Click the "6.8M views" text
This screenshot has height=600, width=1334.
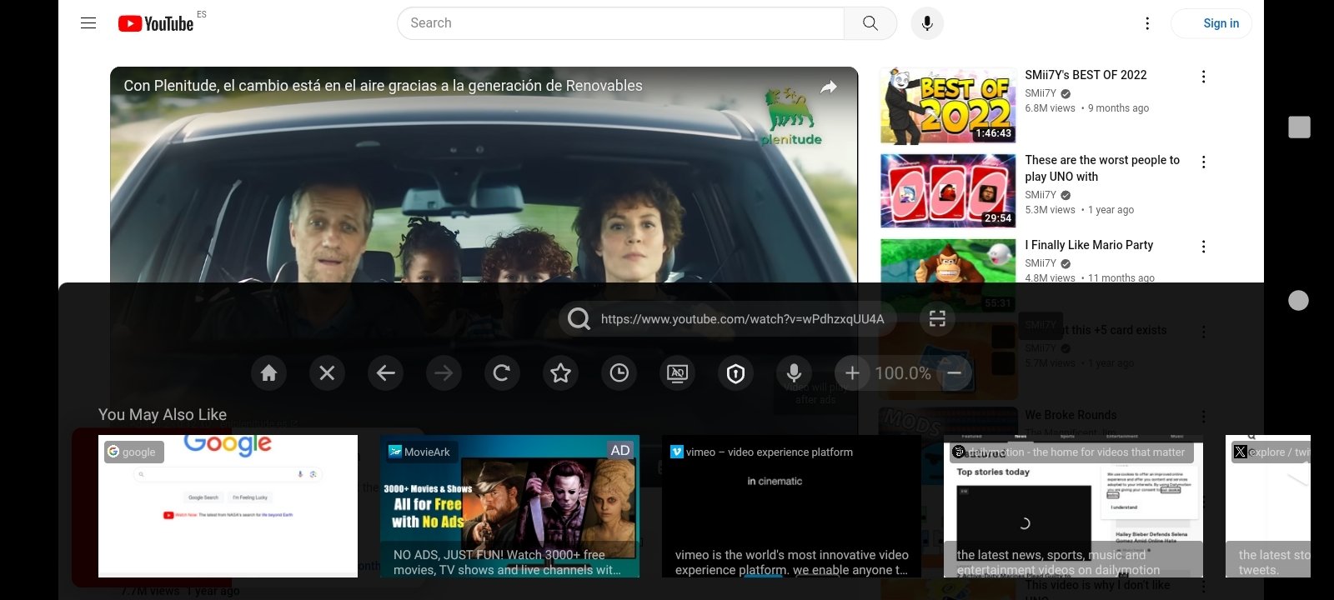(x=1050, y=108)
